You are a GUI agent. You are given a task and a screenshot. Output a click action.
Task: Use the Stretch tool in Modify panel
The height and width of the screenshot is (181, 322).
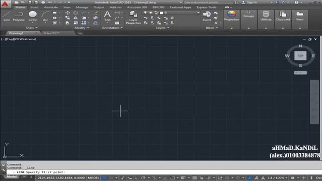click(67, 23)
